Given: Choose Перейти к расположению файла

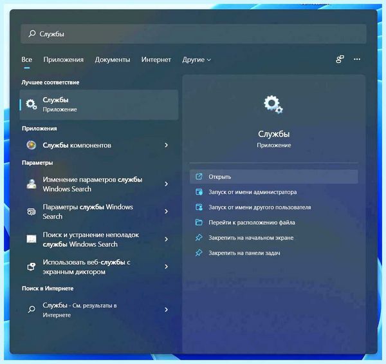Looking at the screenshot, I should [274, 222].
